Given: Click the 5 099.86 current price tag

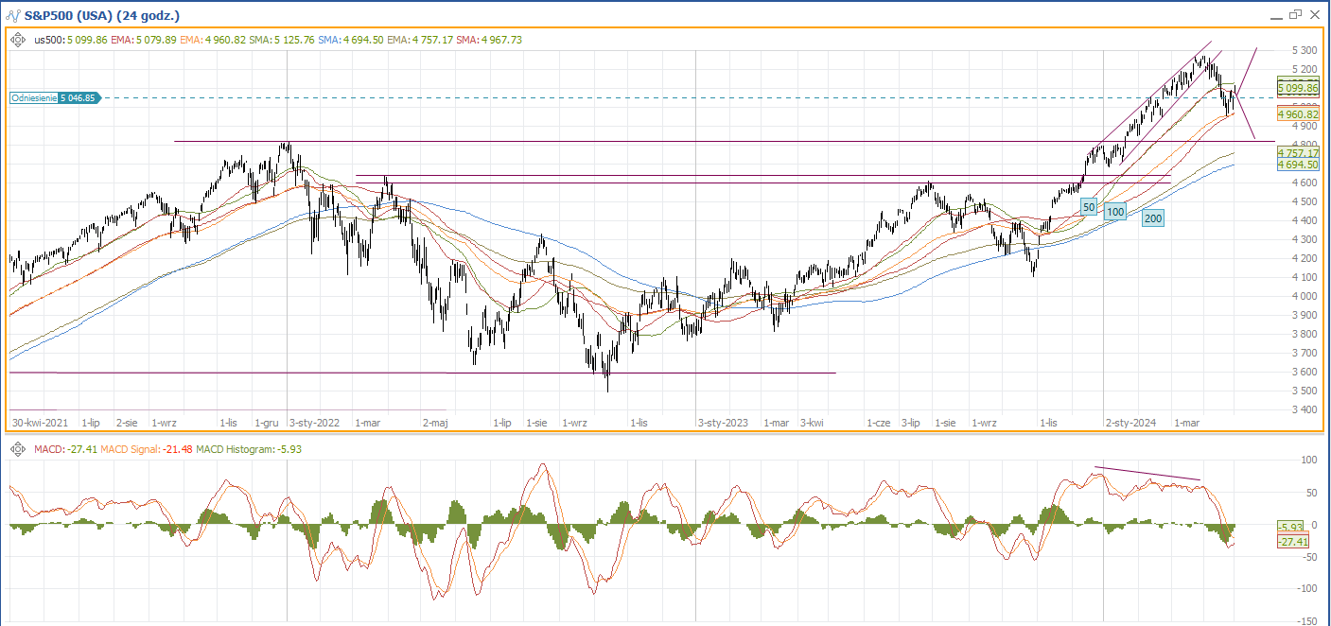Looking at the screenshot, I should [x=1297, y=88].
